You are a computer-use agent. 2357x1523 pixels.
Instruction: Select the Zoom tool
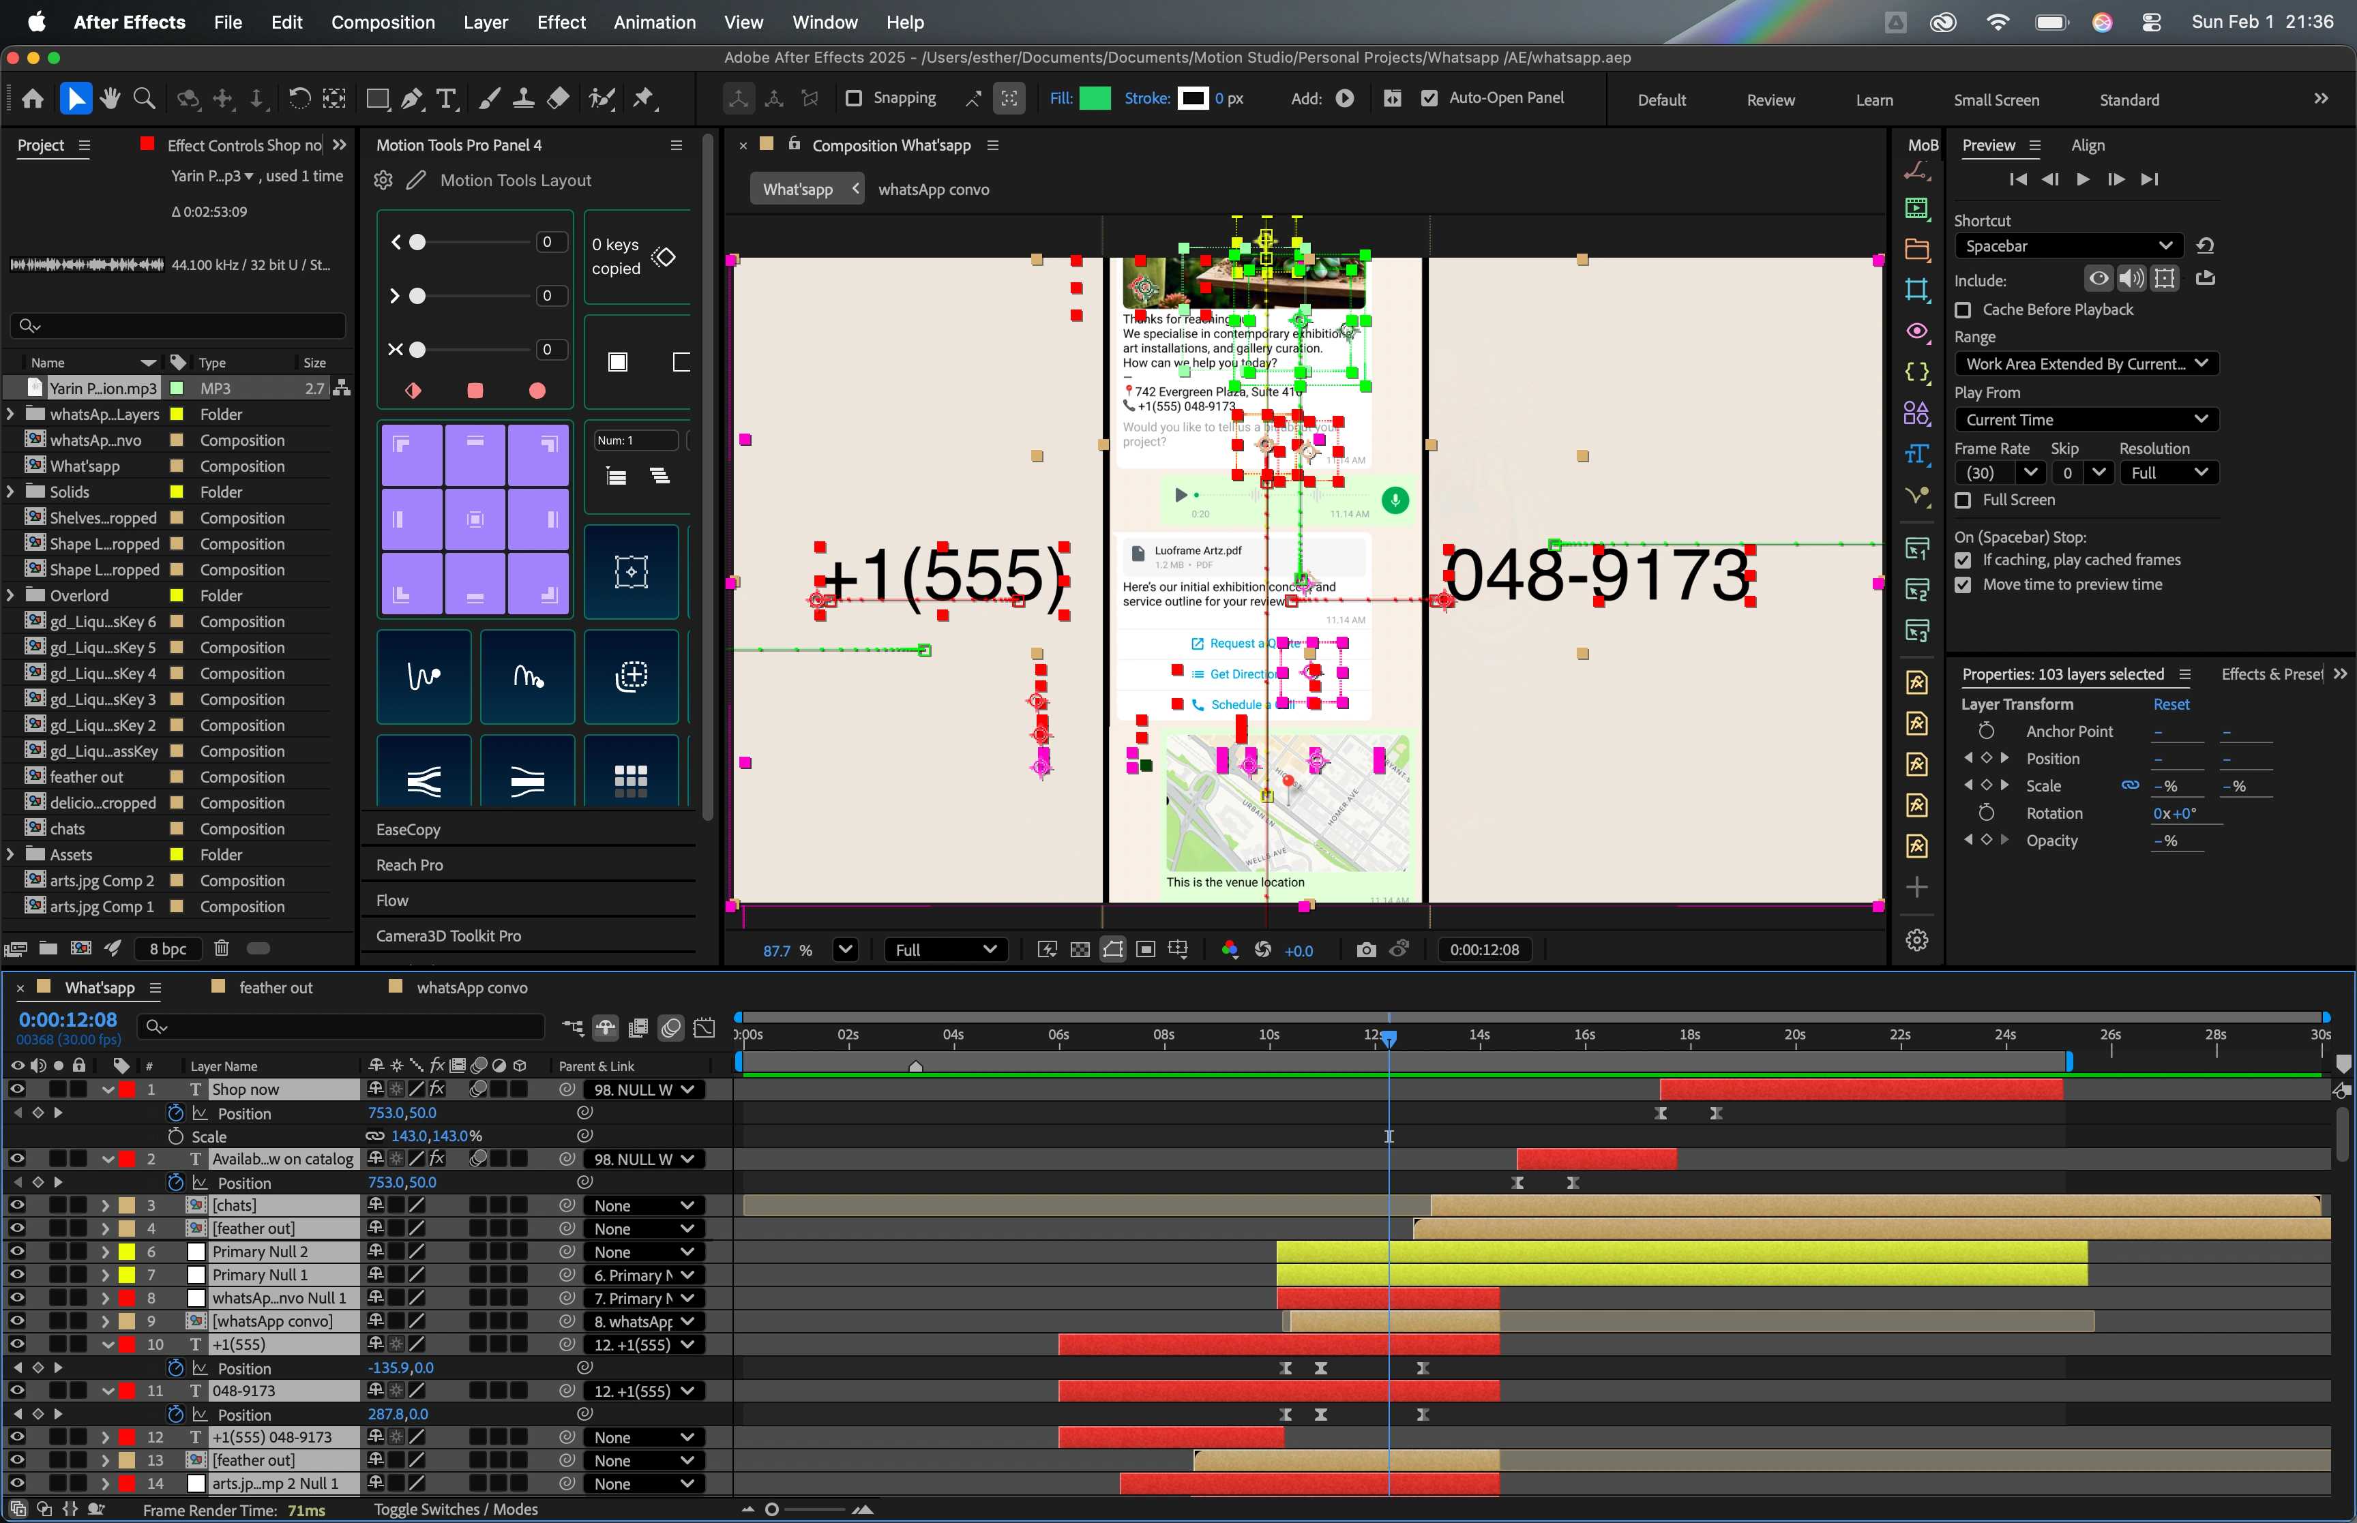pyautogui.click(x=145, y=98)
